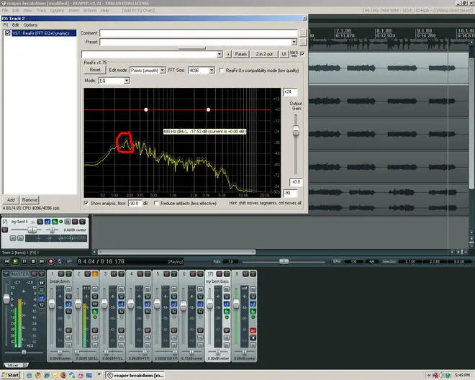
Task: Open Actions menu in REAPER main menu
Action: tap(90, 10)
